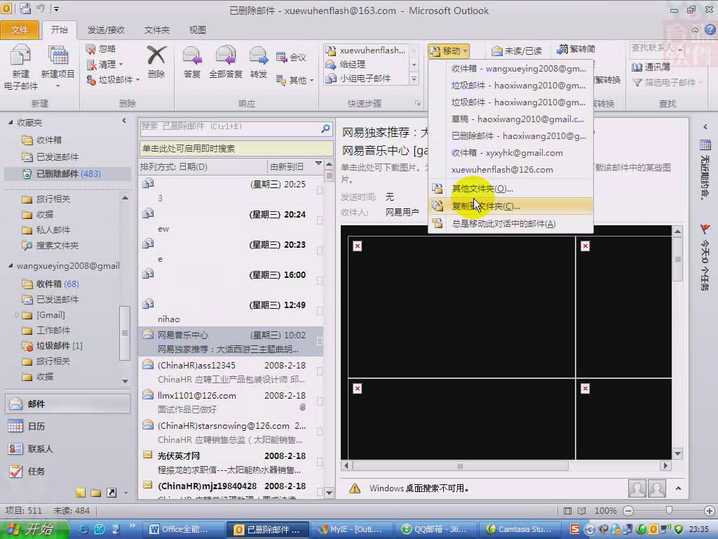
Task: Click the zoom out minus button
Action: [x=628, y=511]
